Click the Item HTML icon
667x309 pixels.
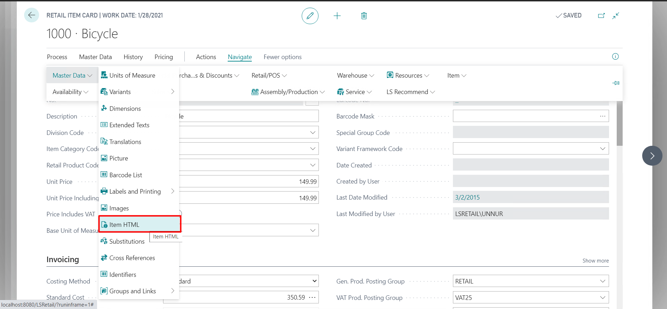pos(104,224)
